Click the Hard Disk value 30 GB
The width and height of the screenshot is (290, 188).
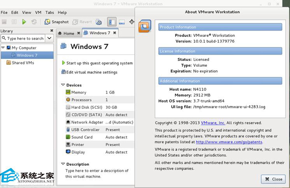coord(111,107)
